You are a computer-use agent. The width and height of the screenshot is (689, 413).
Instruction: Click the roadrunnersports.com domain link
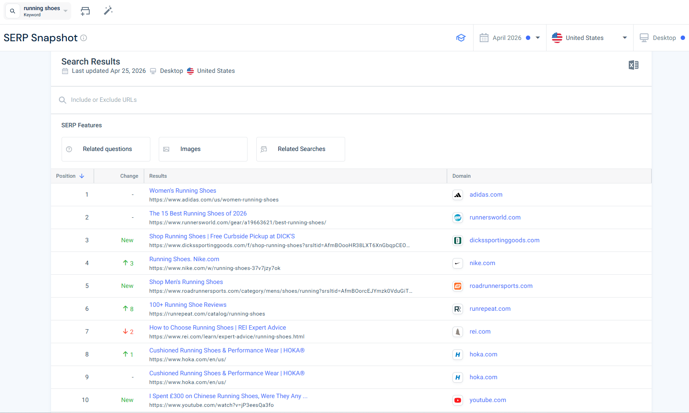click(x=501, y=286)
